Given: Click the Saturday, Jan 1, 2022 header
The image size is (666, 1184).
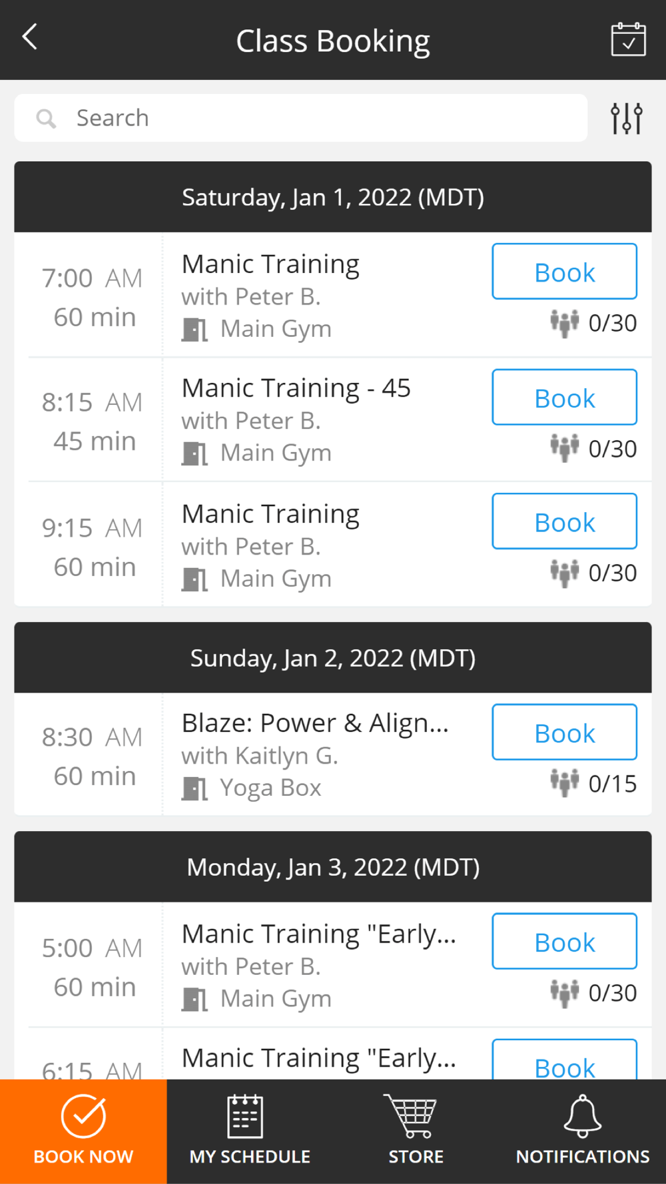Looking at the screenshot, I should tap(333, 197).
